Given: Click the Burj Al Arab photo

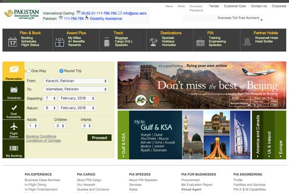Looking at the screenshot, I should pyautogui.click(x=240, y=135).
